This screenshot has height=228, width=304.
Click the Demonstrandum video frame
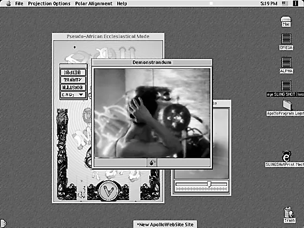pyautogui.click(x=152, y=113)
